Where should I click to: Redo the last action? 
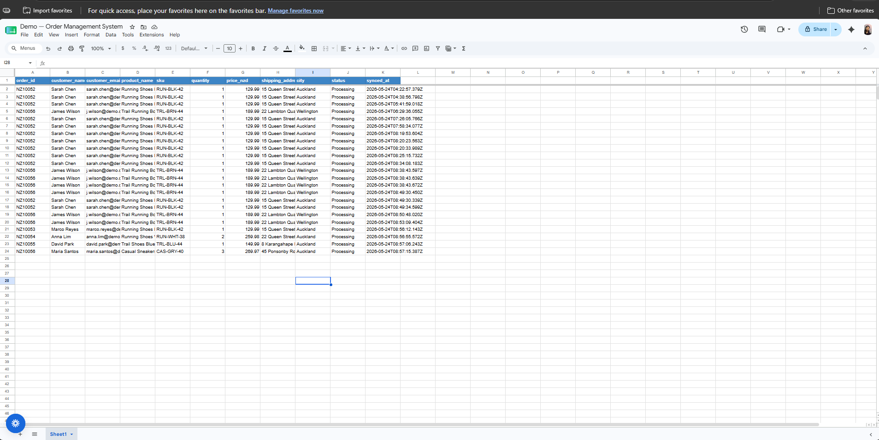coord(59,48)
